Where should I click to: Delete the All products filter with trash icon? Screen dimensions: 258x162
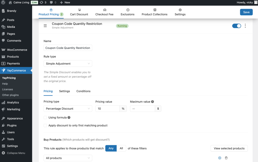pyautogui.click(x=226, y=158)
